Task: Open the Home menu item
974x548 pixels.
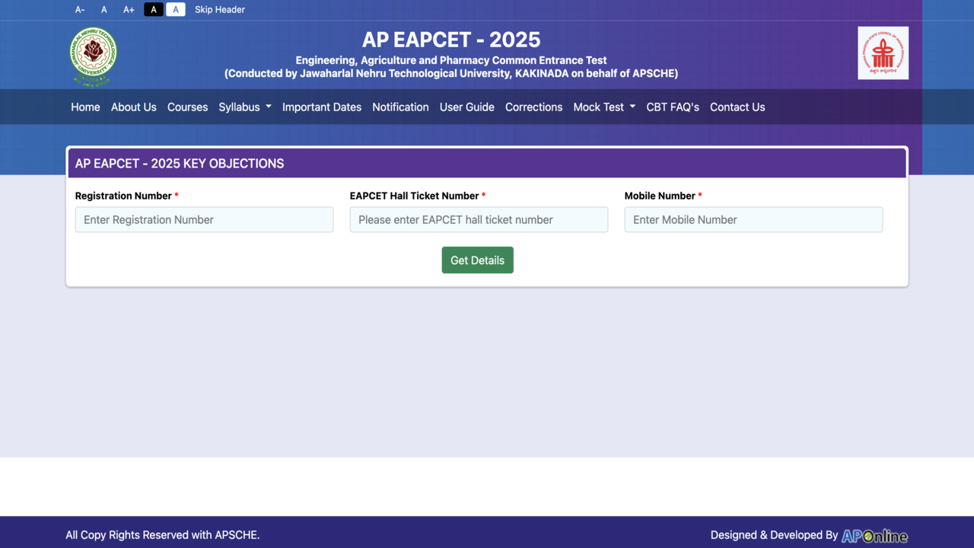Action: 85,107
